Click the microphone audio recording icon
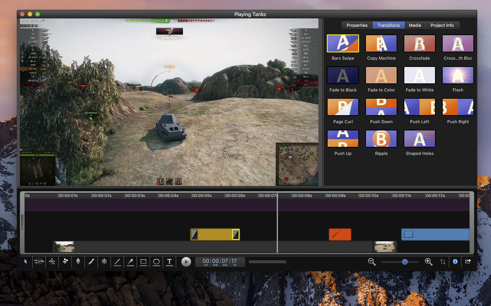491x306 pixels. [78, 262]
